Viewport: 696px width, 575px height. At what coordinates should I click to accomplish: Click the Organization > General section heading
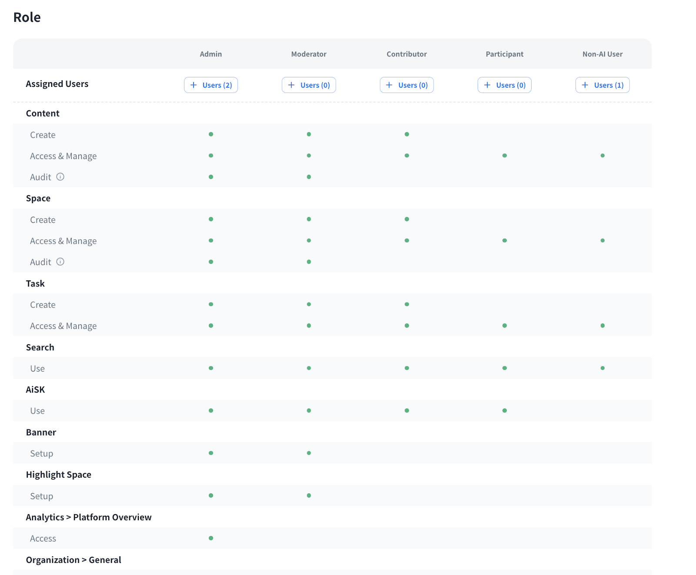[74, 560]
